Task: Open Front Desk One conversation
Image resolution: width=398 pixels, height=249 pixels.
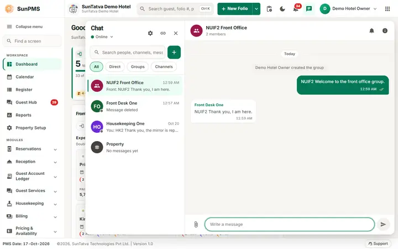Action: point(135,106)
